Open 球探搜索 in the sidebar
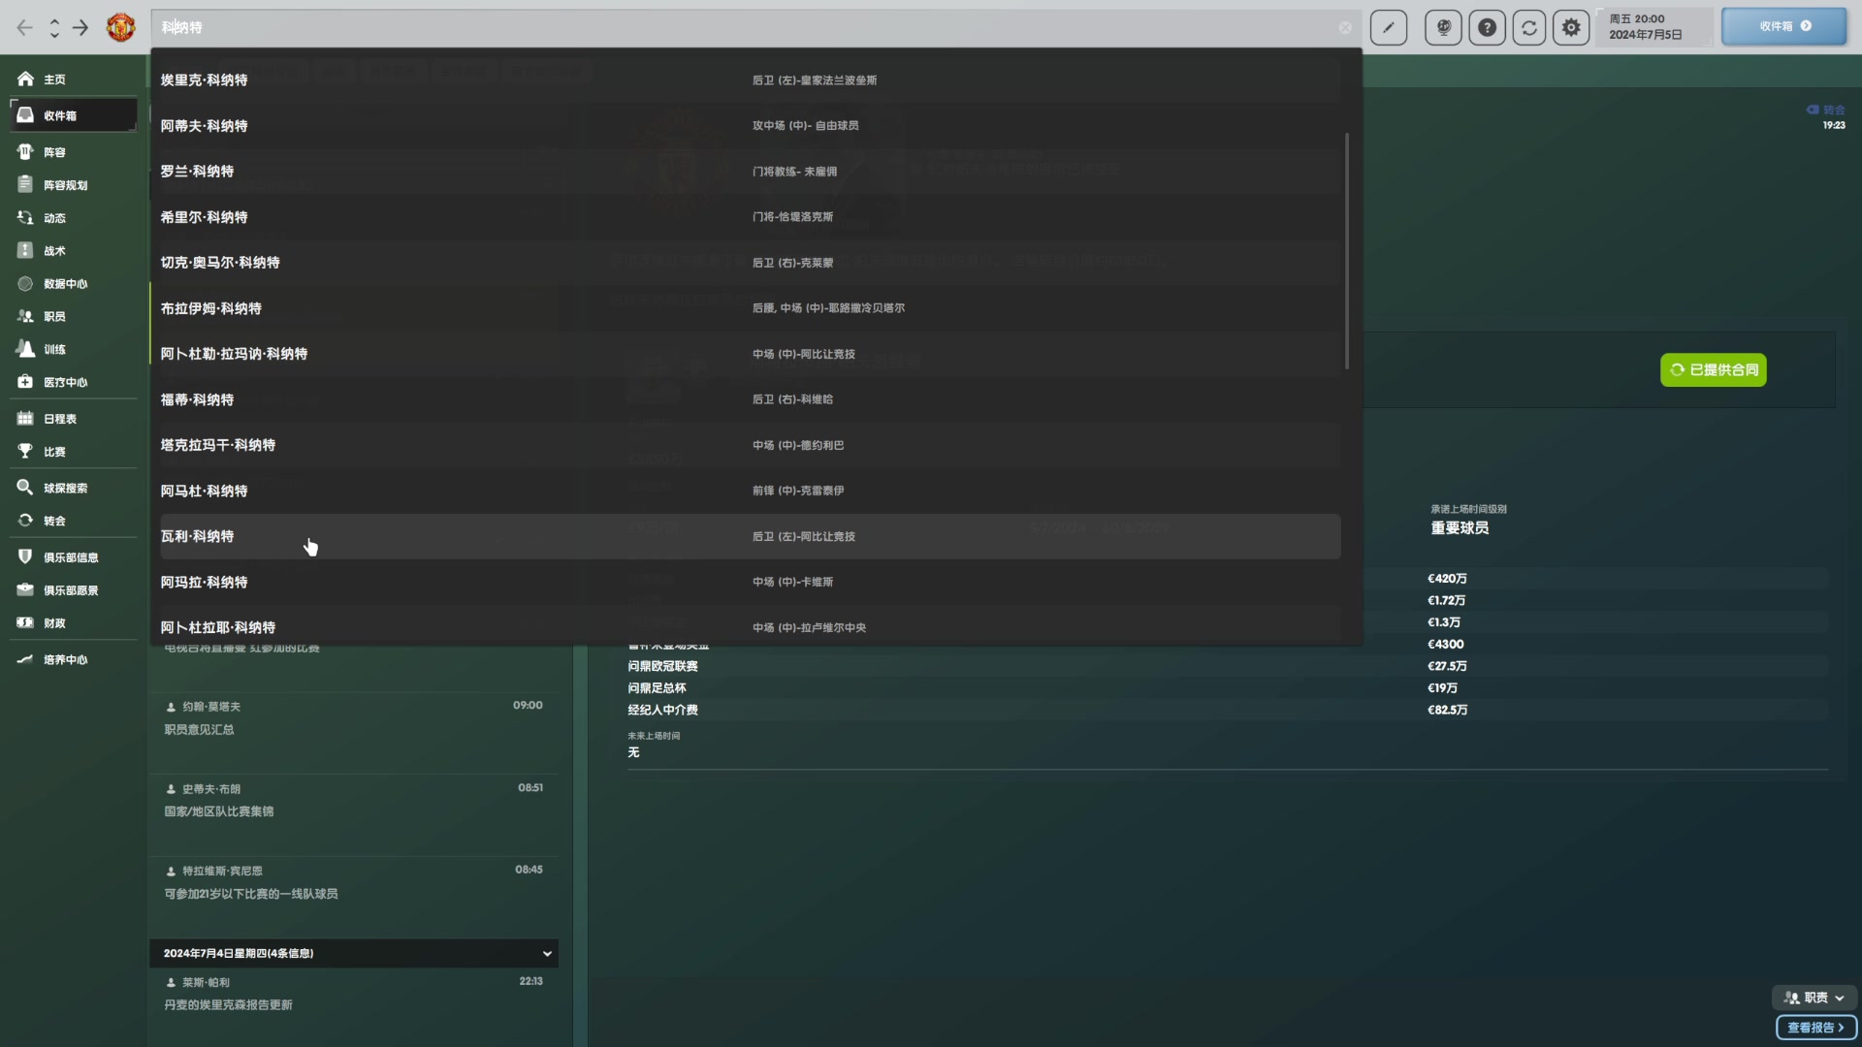The image size is (1862, 1047). [x=65, y=488]
